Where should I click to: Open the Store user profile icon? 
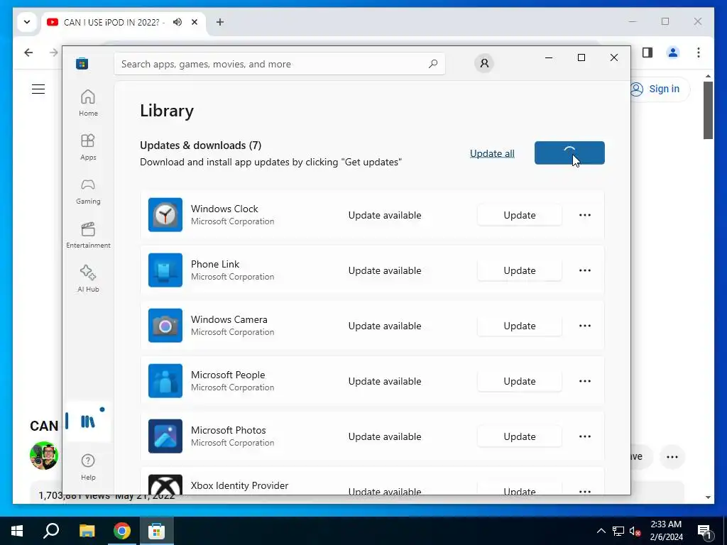(x=484, y=63)
